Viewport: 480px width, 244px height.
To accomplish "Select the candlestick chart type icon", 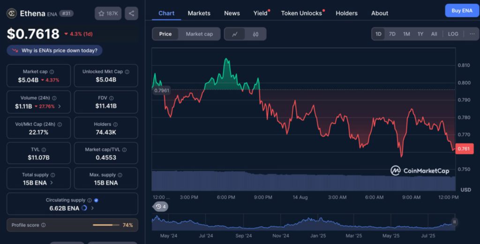I will click(x=255, y=34).
